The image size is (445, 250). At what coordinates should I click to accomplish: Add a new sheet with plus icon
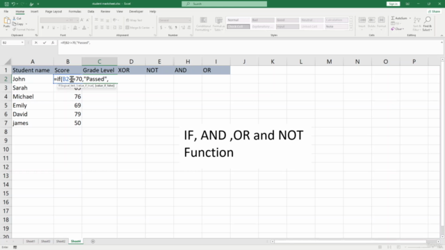tap(92, 242)
